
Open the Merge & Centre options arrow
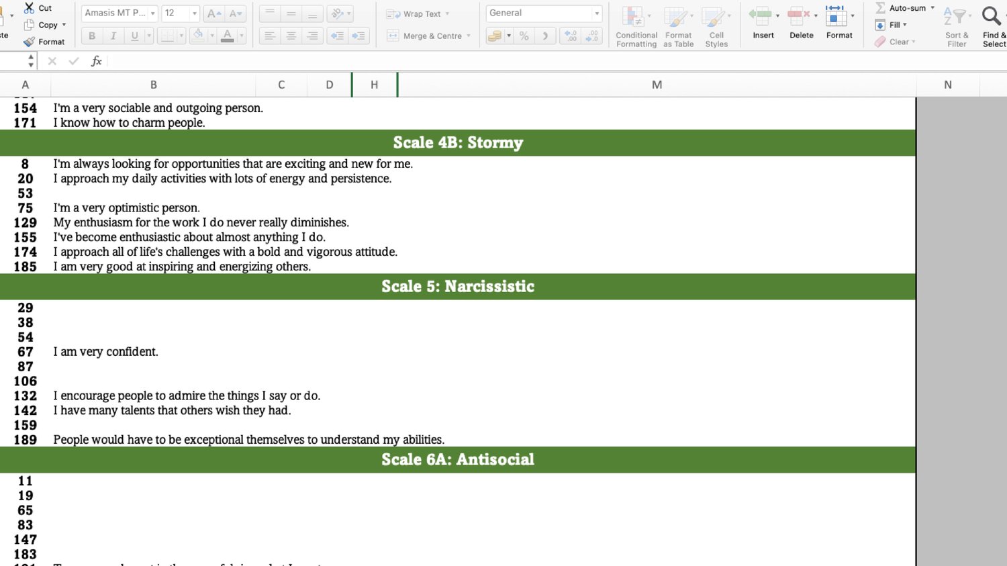(469, 36)
